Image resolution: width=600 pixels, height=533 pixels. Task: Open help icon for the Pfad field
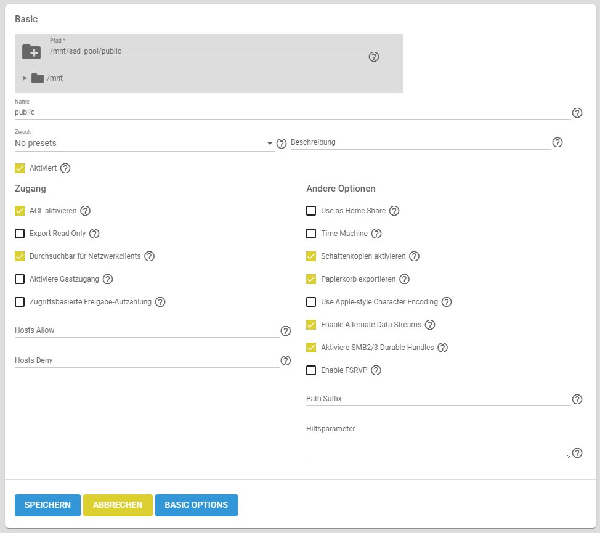(x=373, y=57)
